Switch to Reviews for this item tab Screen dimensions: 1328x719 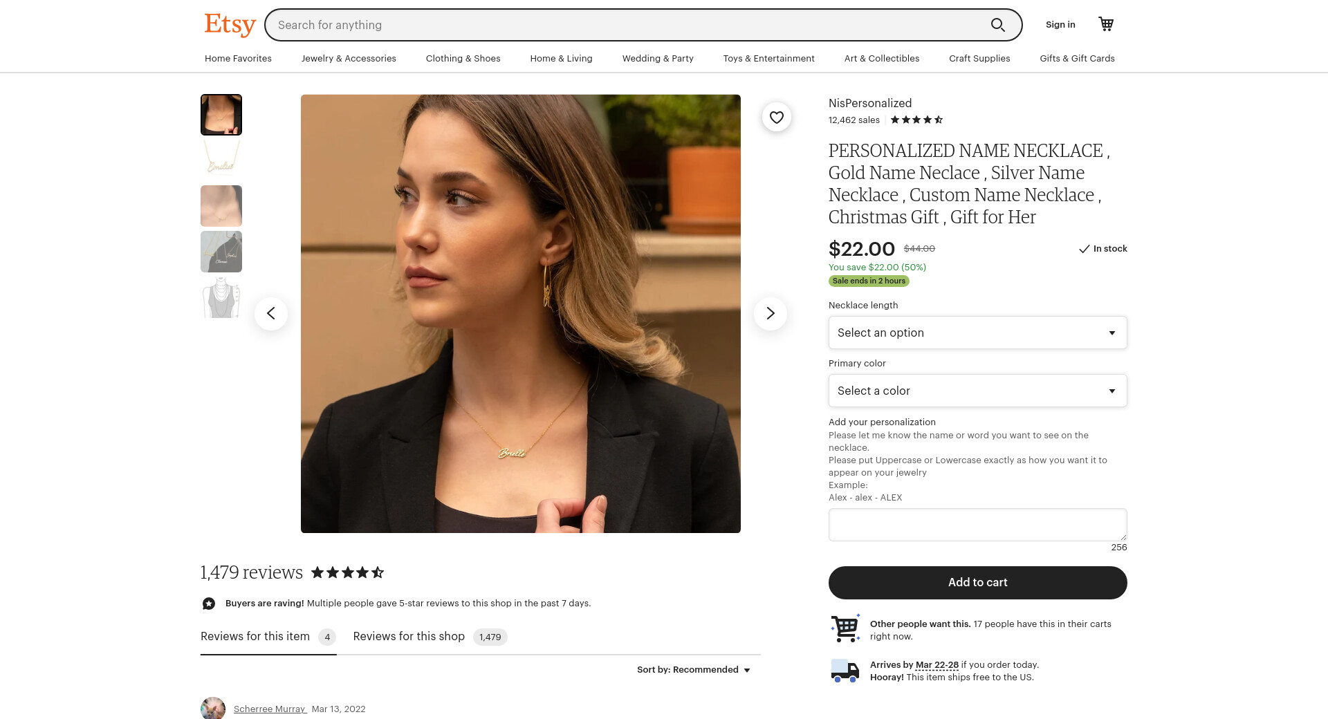click(x=268, y=637)
